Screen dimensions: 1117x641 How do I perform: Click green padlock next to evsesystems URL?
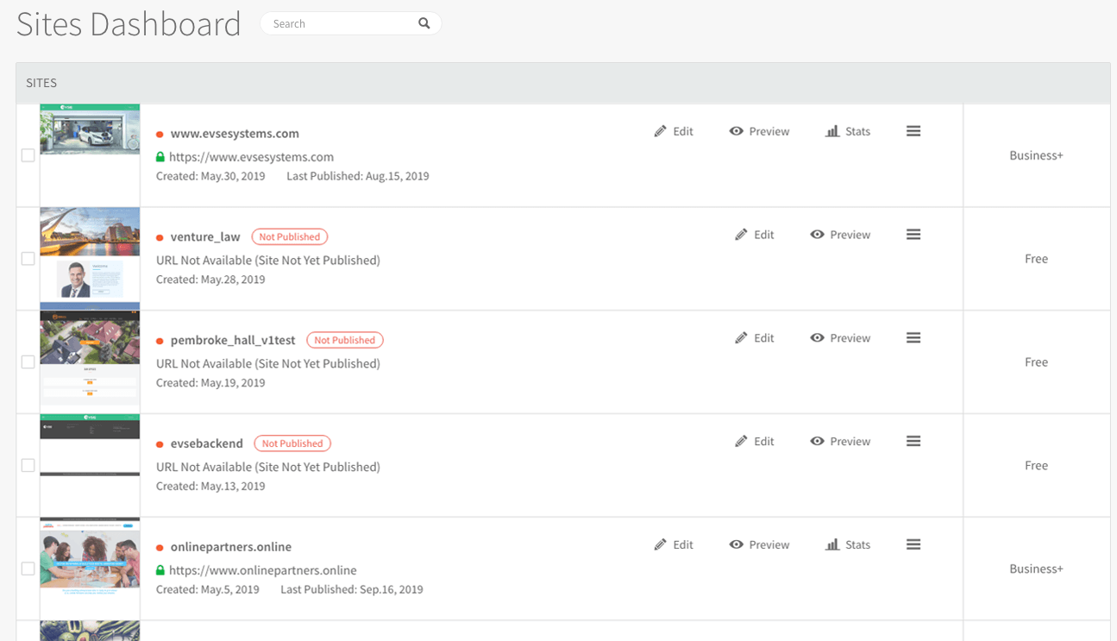point(160,157)
